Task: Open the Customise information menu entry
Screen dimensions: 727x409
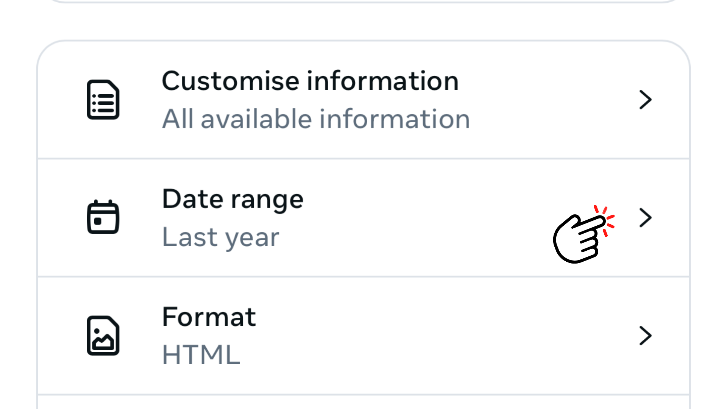Action: coord(310,81)
